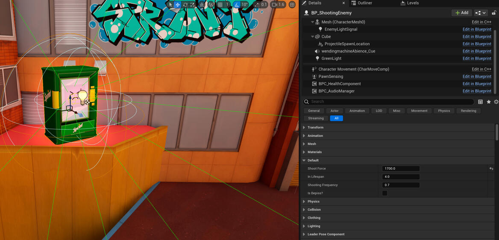Select Character Movement (CharMoveComp) component

[354, 69]
